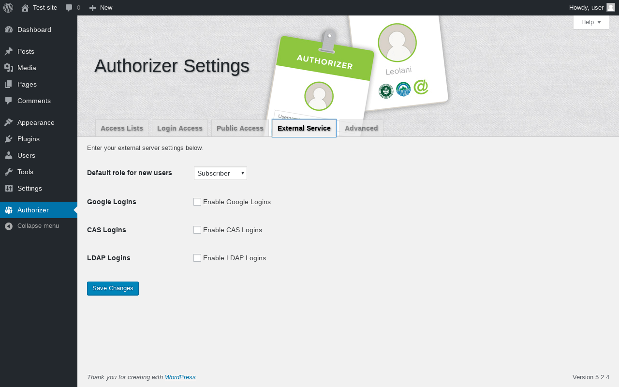Enable Google Logins checkbox
The height and width of the screenshot is (387, 619).
pos(197,202)
